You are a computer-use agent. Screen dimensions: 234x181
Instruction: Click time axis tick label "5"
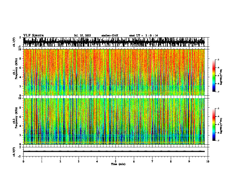click(x=116, y=161)
